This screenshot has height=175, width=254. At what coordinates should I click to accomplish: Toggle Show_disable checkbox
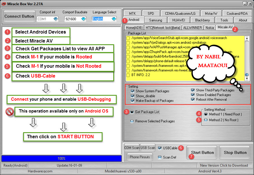pos(133,96)
